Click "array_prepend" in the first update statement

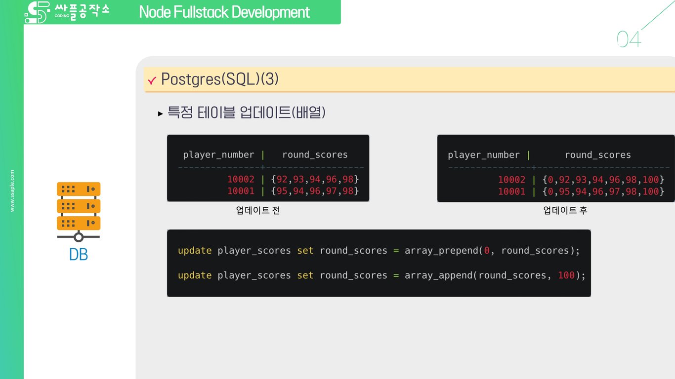pos(441,251)
